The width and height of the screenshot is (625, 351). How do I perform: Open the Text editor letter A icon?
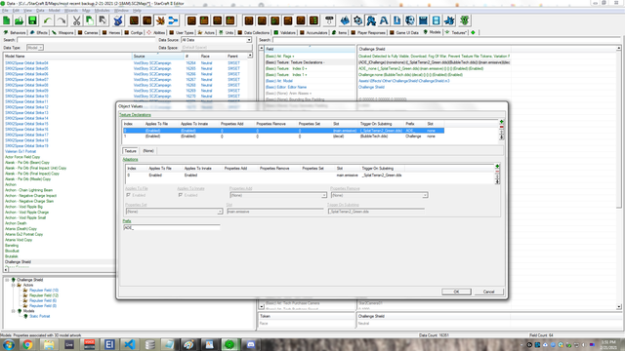384,20
